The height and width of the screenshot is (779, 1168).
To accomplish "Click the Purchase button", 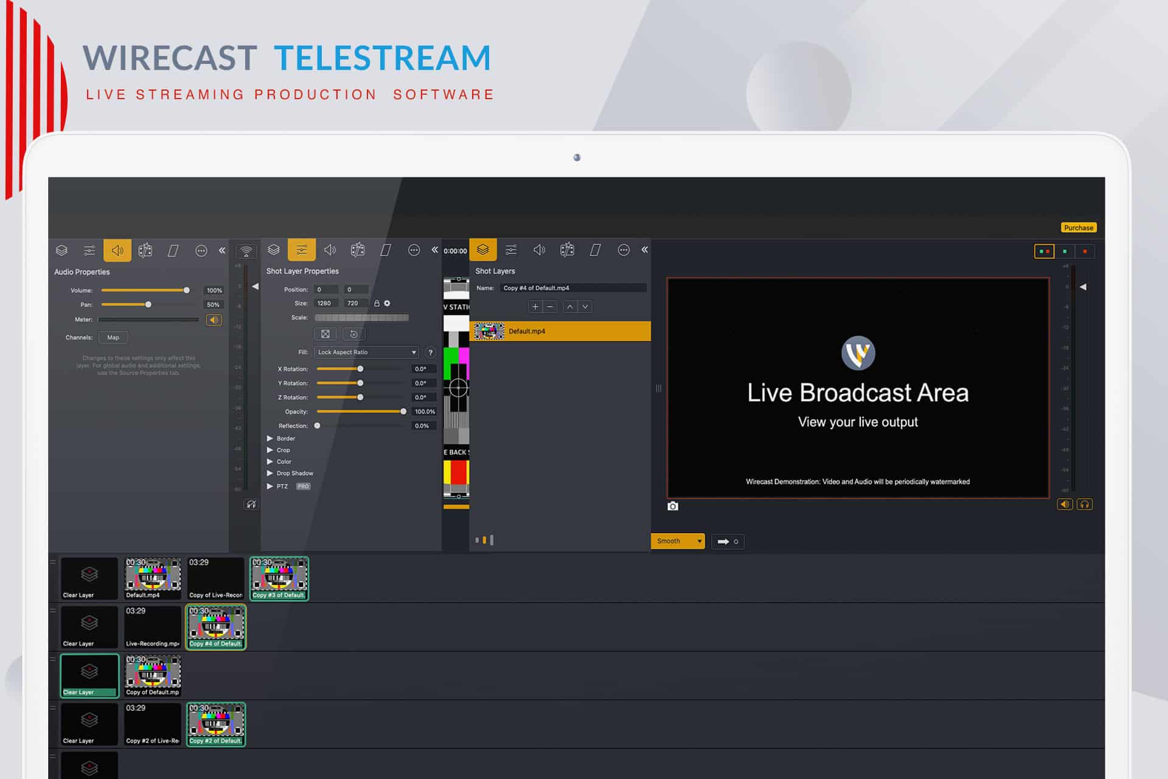I will pos(1079,228).
